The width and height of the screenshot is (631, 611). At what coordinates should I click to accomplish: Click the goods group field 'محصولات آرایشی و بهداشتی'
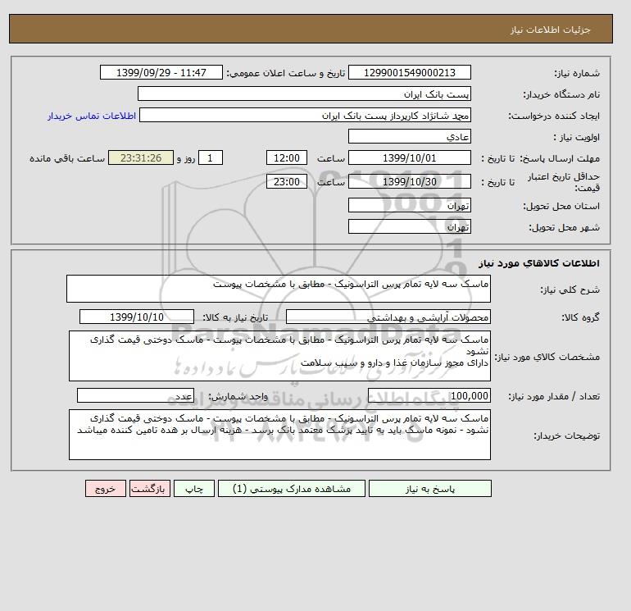pyautogui.click(x=388, y=317)
